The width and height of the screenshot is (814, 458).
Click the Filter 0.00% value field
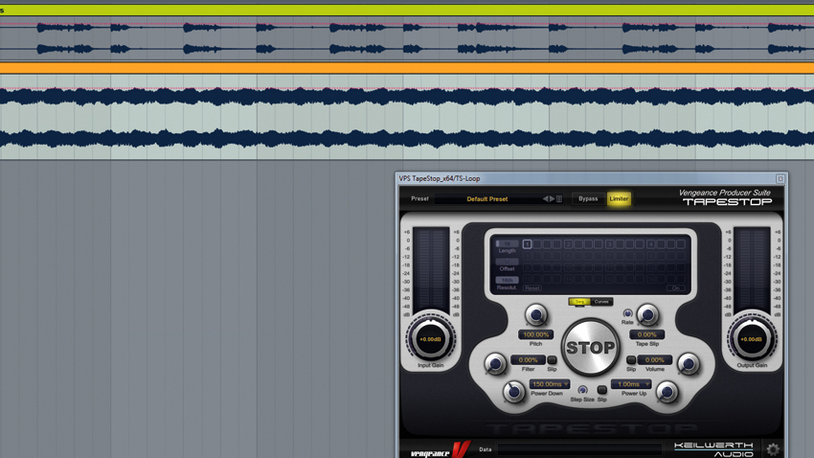[x=528, y=360]
